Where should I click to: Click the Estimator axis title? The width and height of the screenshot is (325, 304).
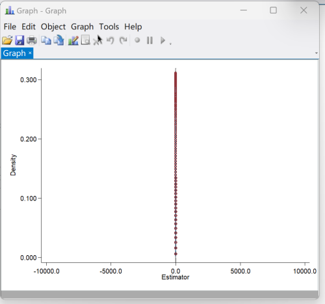175,277
